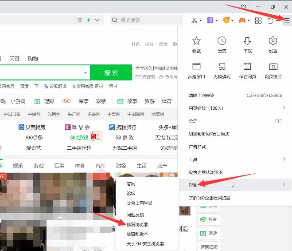Expand the 网页缩放 (100%) submenu

coord(284,108)
